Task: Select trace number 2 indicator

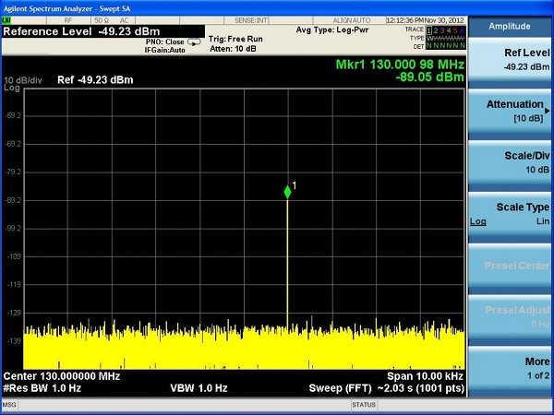Action: point(436,30)
